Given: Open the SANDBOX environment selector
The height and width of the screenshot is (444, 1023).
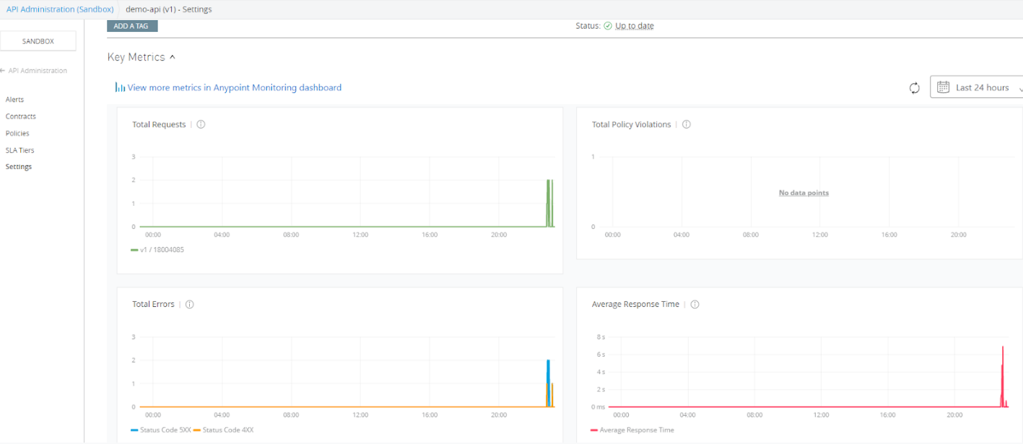Looking at the screenshot, I should pyautogui.click(x=38, y=41).
